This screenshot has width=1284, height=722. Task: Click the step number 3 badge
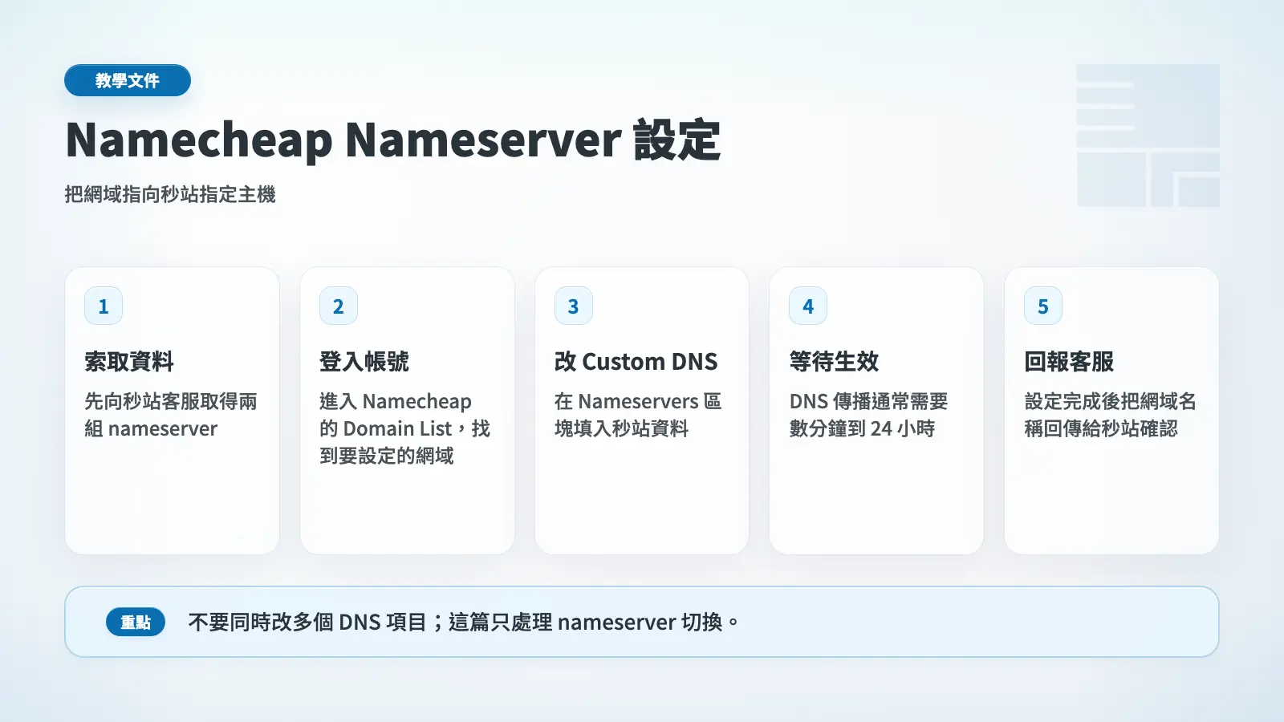coord(574,306)
